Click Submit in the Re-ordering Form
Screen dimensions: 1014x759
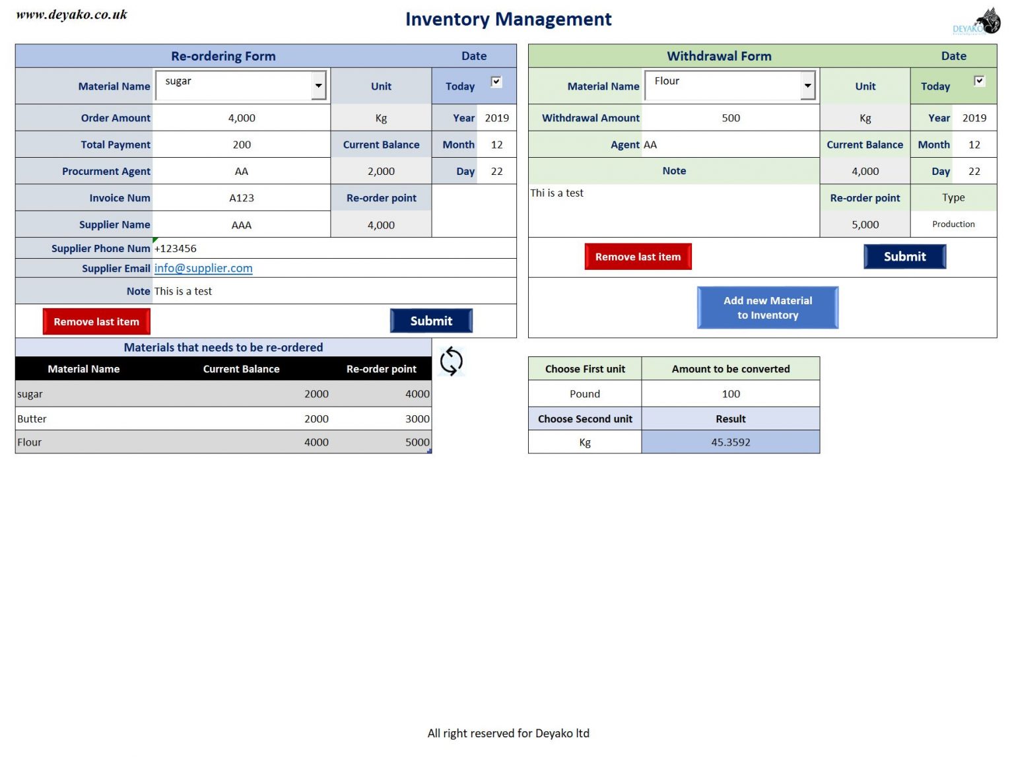pyautogui.click(x=431, y=321)
